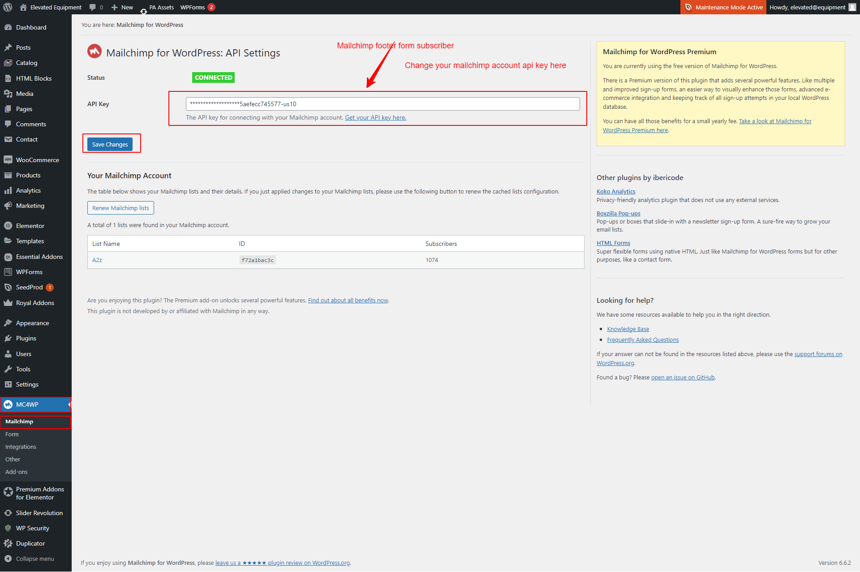
Task: Click the Maintenance Mode Active indicator
Action: click(x=723, y=7)
